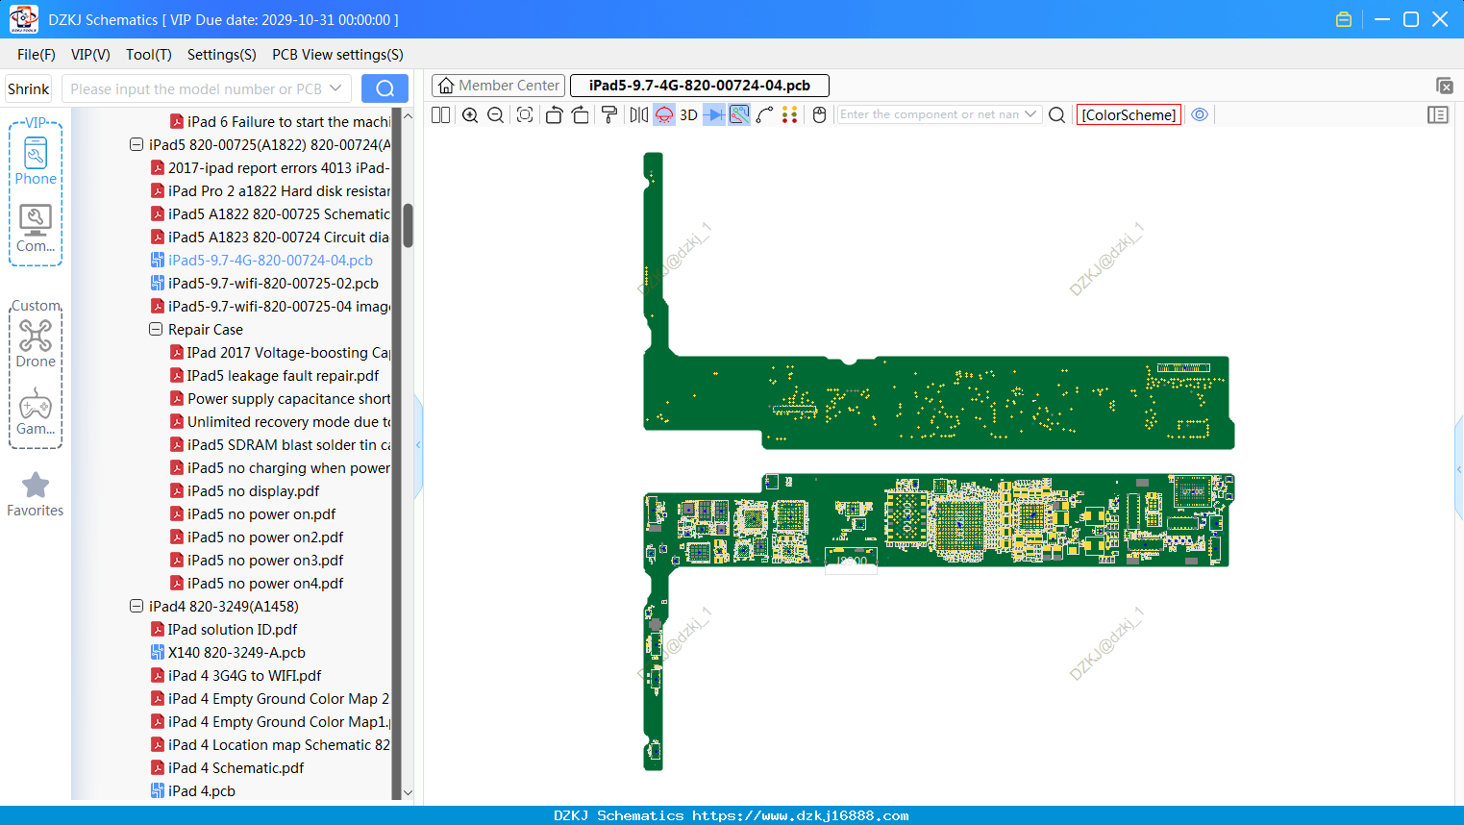
Task: Open the Phone VIP category
Action: [36, 162]
